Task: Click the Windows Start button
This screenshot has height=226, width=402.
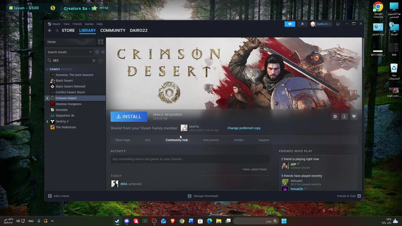Action: point(284,221)
